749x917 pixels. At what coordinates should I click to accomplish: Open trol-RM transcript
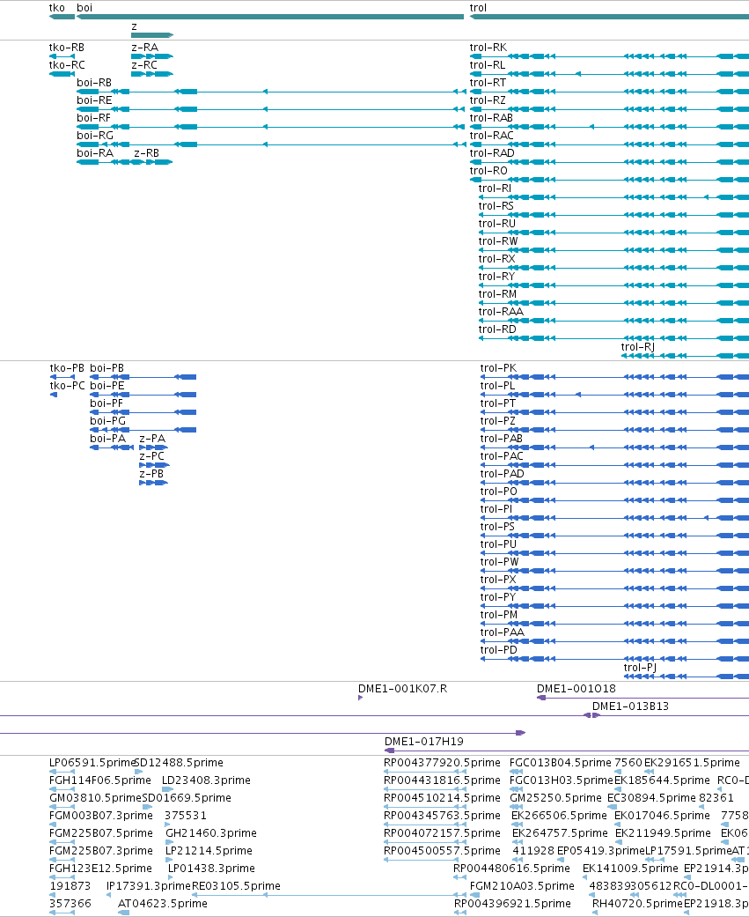497,293
